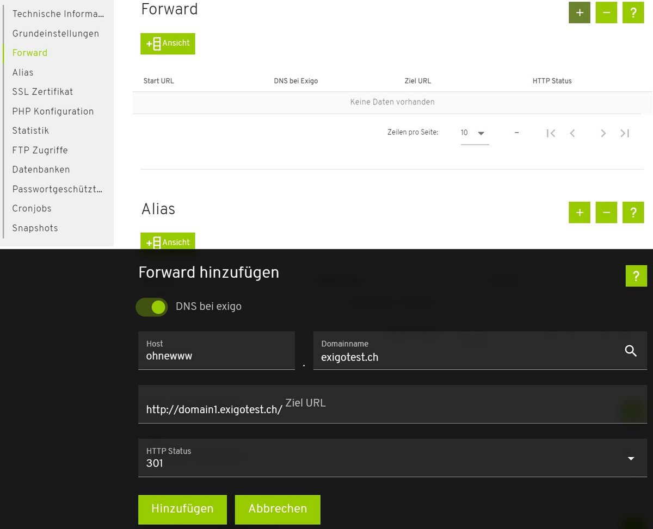Jump to last page in Forward table

coord(625,133)
